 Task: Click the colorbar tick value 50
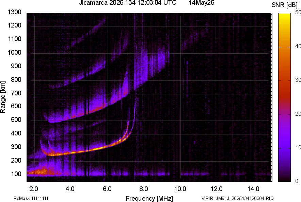tap(298, 13)
